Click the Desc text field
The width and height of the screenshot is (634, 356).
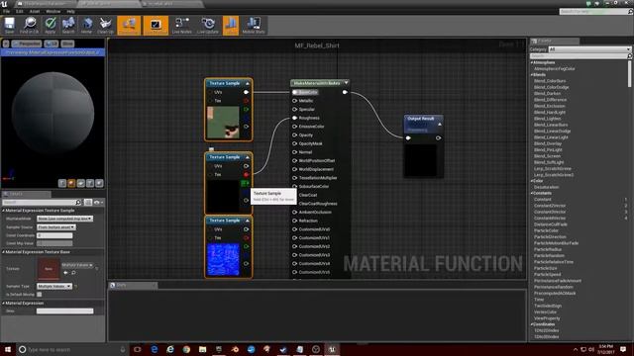coord(64,311)
